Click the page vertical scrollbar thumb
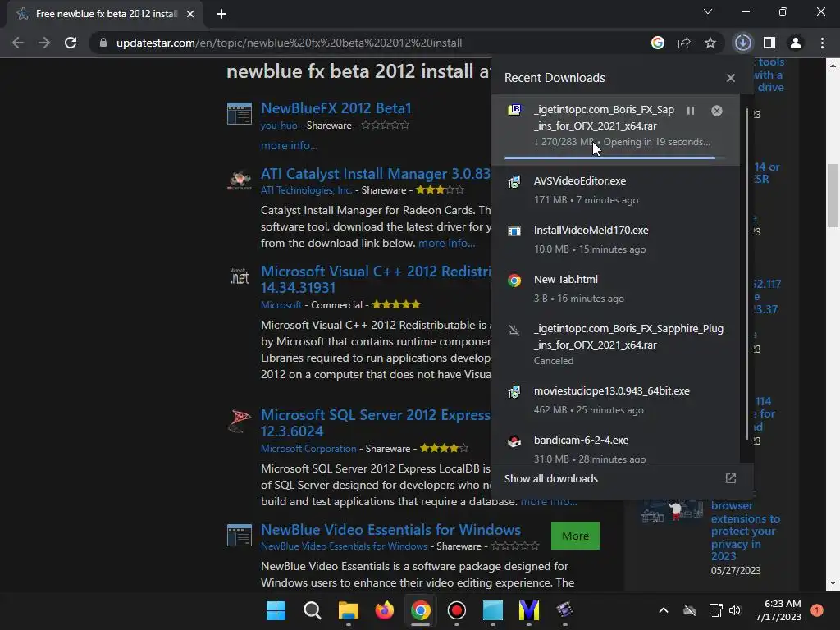 click(x=833, y=195)
